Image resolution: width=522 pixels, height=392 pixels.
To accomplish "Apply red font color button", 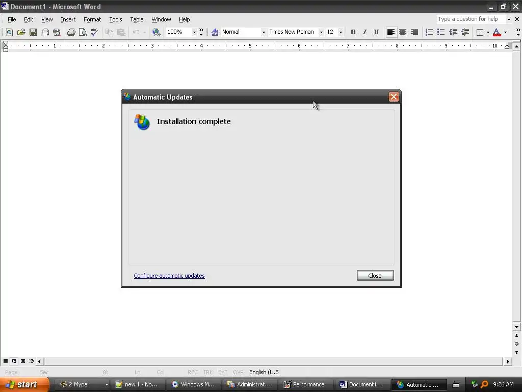I will [497, 32].
